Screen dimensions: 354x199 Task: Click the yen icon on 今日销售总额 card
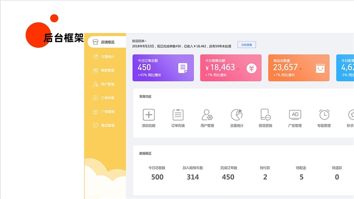click(x=251, y=68)
